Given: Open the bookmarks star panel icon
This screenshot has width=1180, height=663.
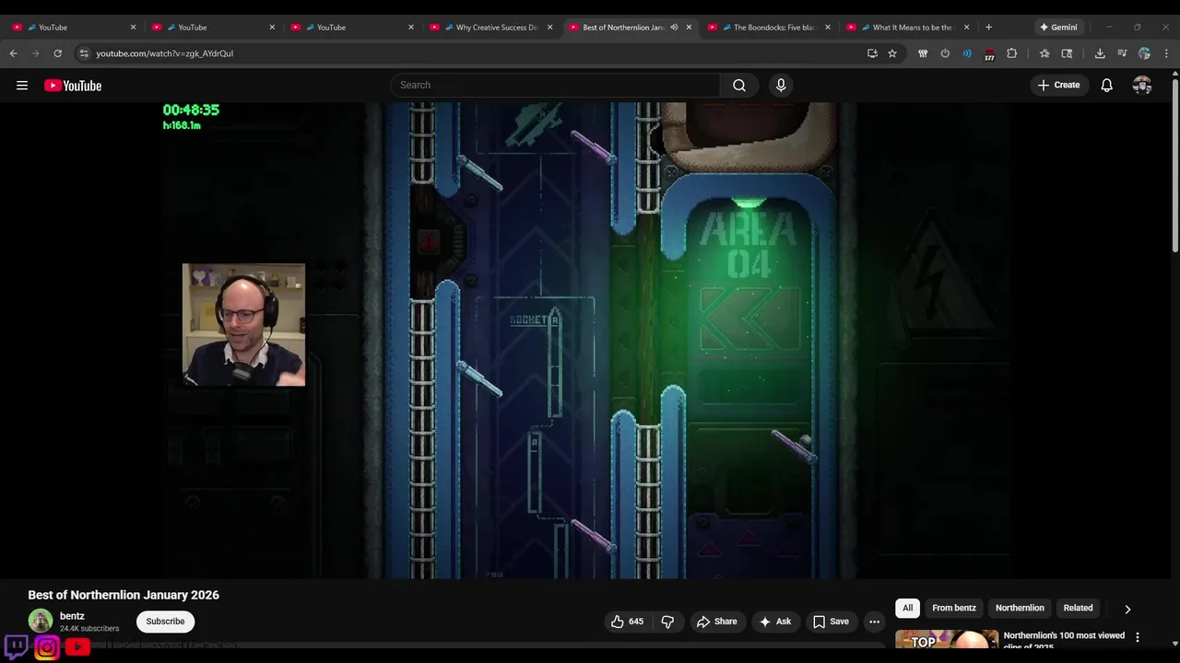Looking at the screenshot, I should [1044, 53].
